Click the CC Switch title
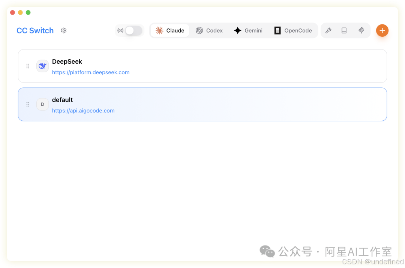 [35, 30]
